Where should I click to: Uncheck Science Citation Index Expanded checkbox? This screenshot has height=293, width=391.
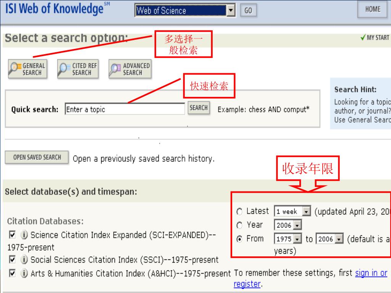click(12, 235)
